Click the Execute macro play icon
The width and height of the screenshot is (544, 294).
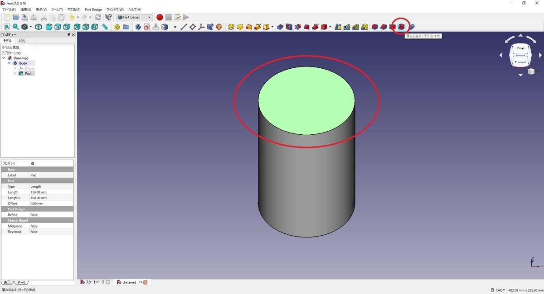coord(186,17)
